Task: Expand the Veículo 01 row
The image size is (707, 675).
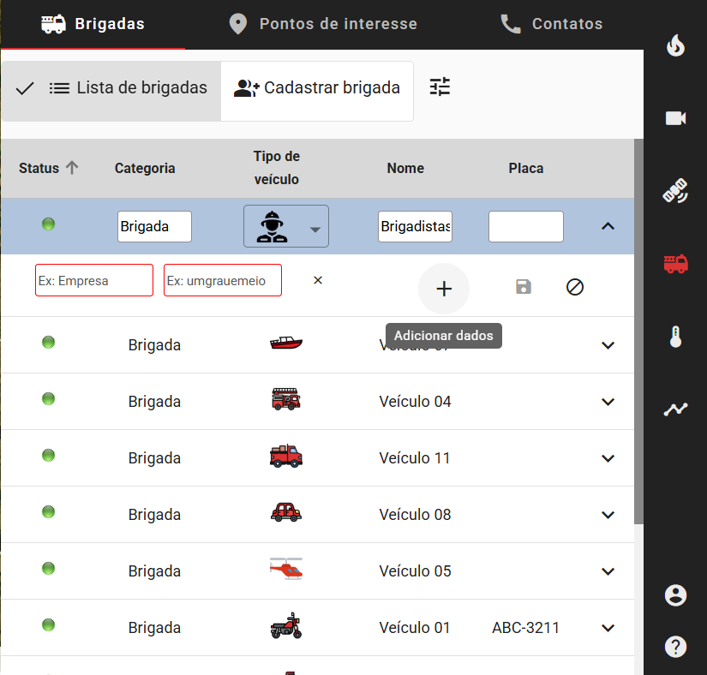Action: coord(608,628)
